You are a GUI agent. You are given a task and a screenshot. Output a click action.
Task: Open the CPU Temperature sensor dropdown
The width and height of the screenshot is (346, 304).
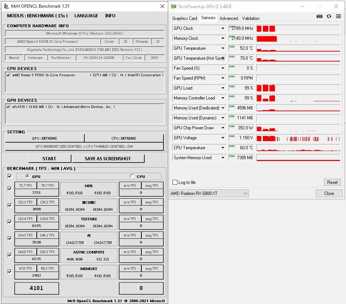click(x=223, y=148)
